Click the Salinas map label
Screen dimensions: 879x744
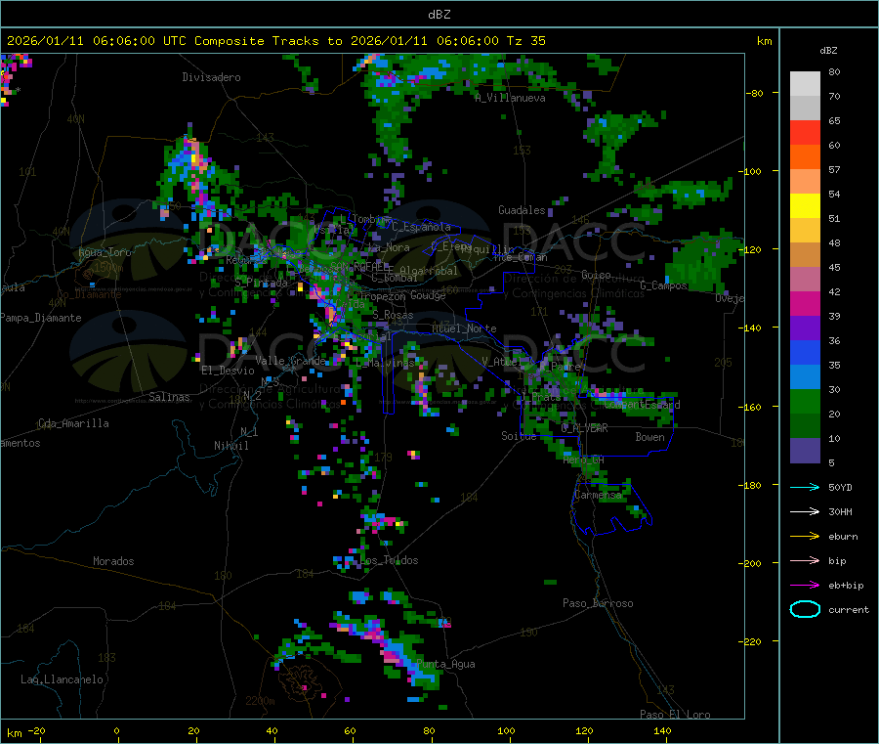pos(169,397)
